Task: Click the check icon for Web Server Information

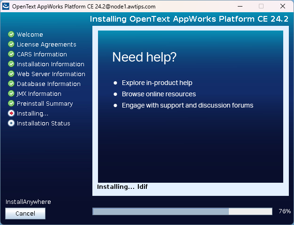Action: (11, 74)
